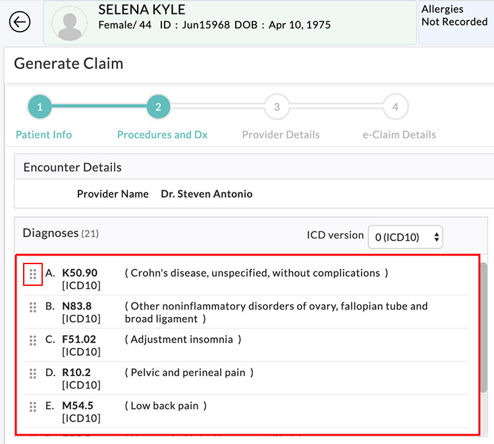
Task: Grab drag handle for diagnosis A K50.90
Action: 33,274
